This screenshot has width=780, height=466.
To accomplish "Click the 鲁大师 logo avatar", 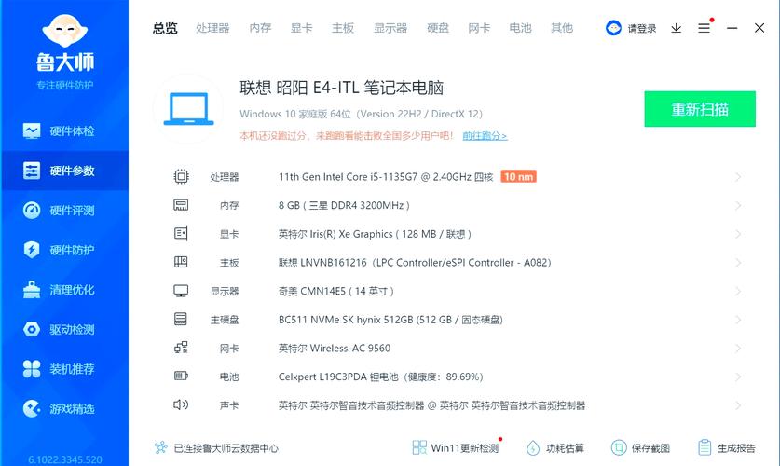I will (x=65, y=32).
